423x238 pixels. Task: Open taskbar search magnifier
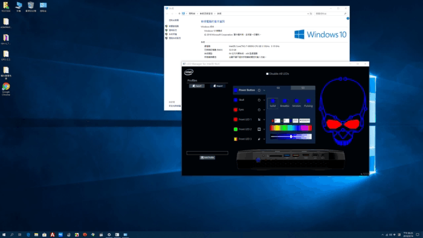click(x=12, y=235)
